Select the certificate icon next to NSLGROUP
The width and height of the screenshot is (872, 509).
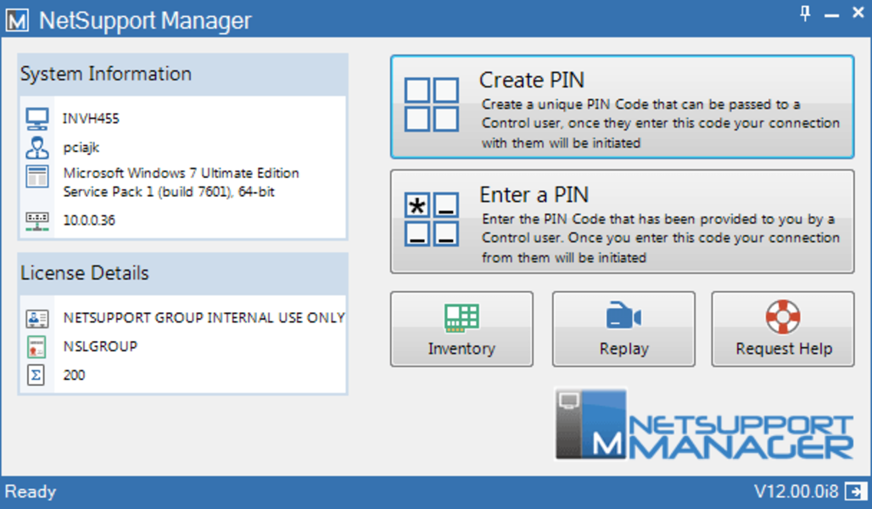36,346
